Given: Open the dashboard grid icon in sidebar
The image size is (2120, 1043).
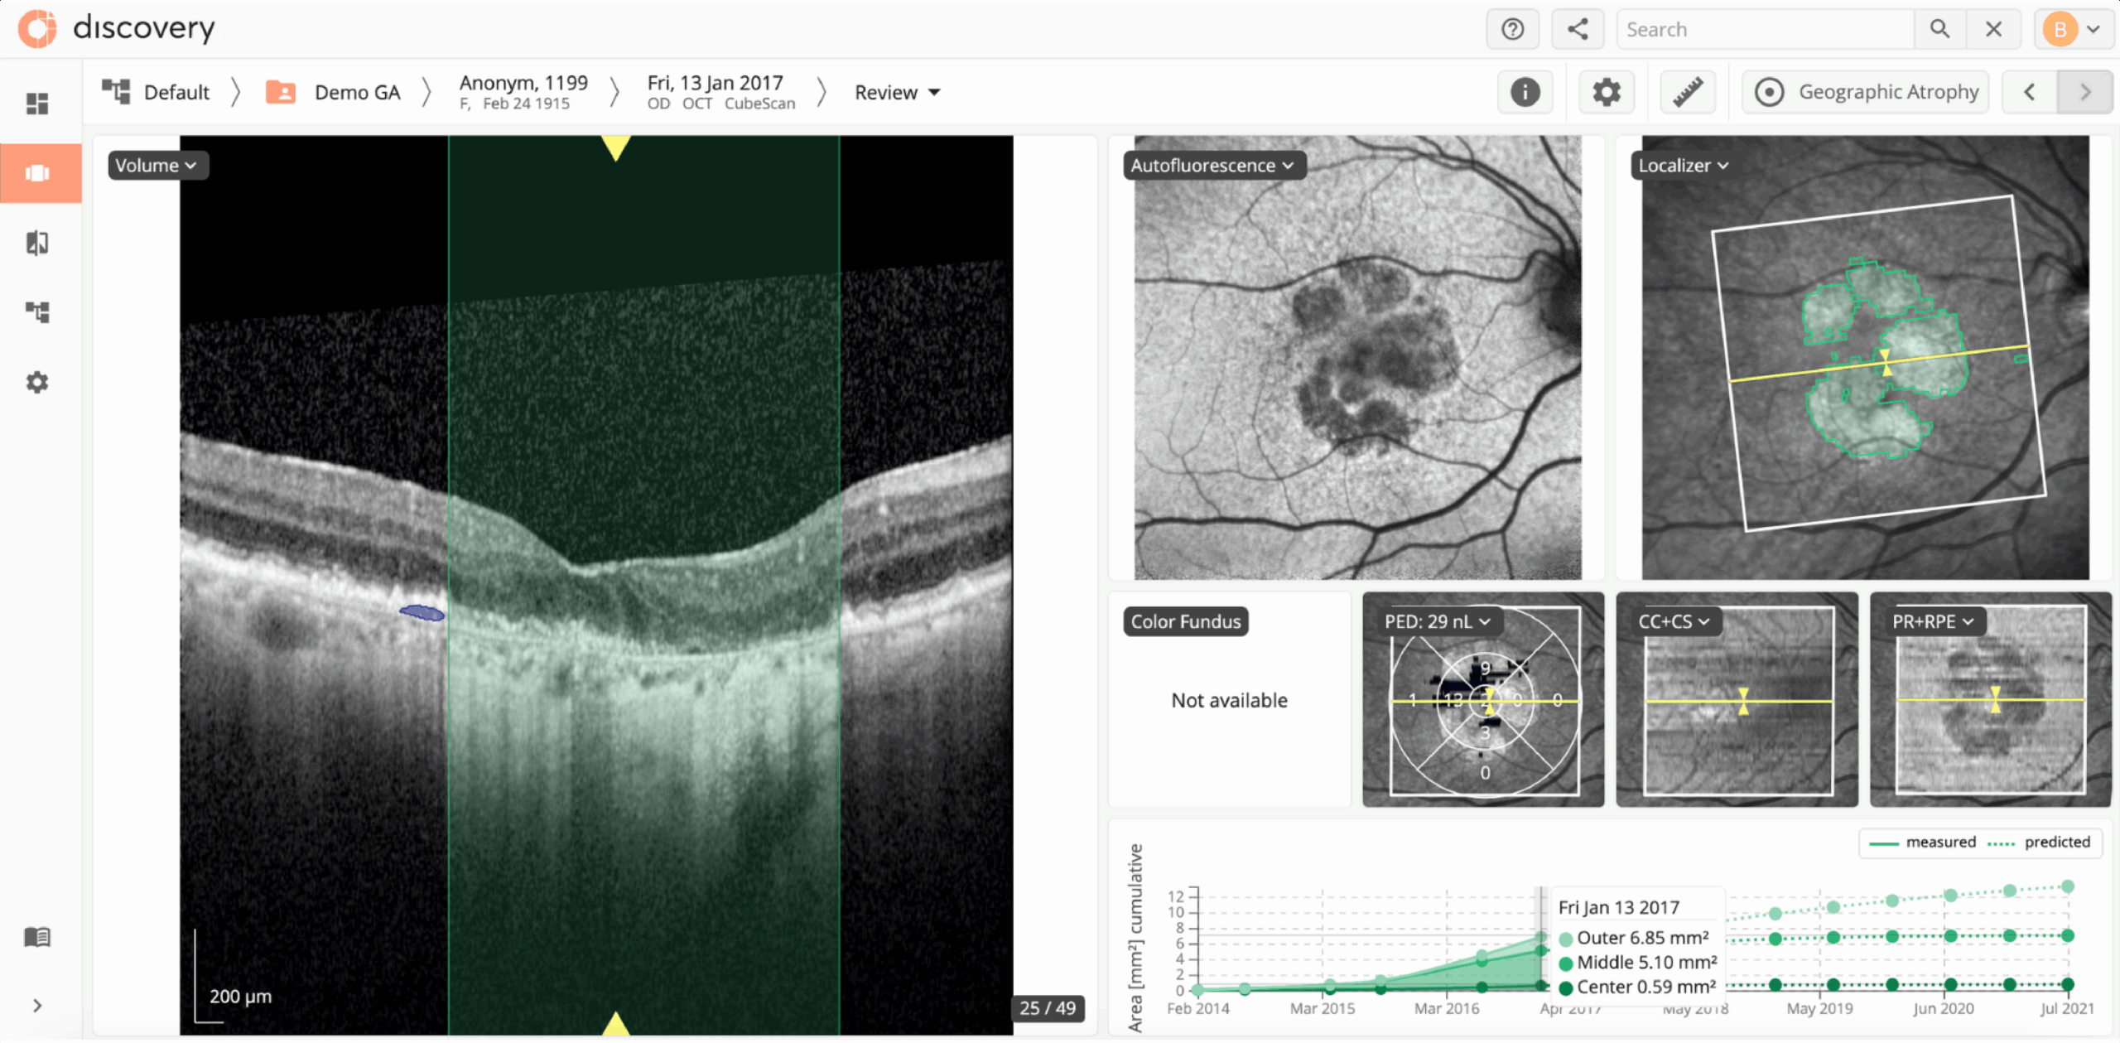Looking at the screenshot, I should [37, 104].
